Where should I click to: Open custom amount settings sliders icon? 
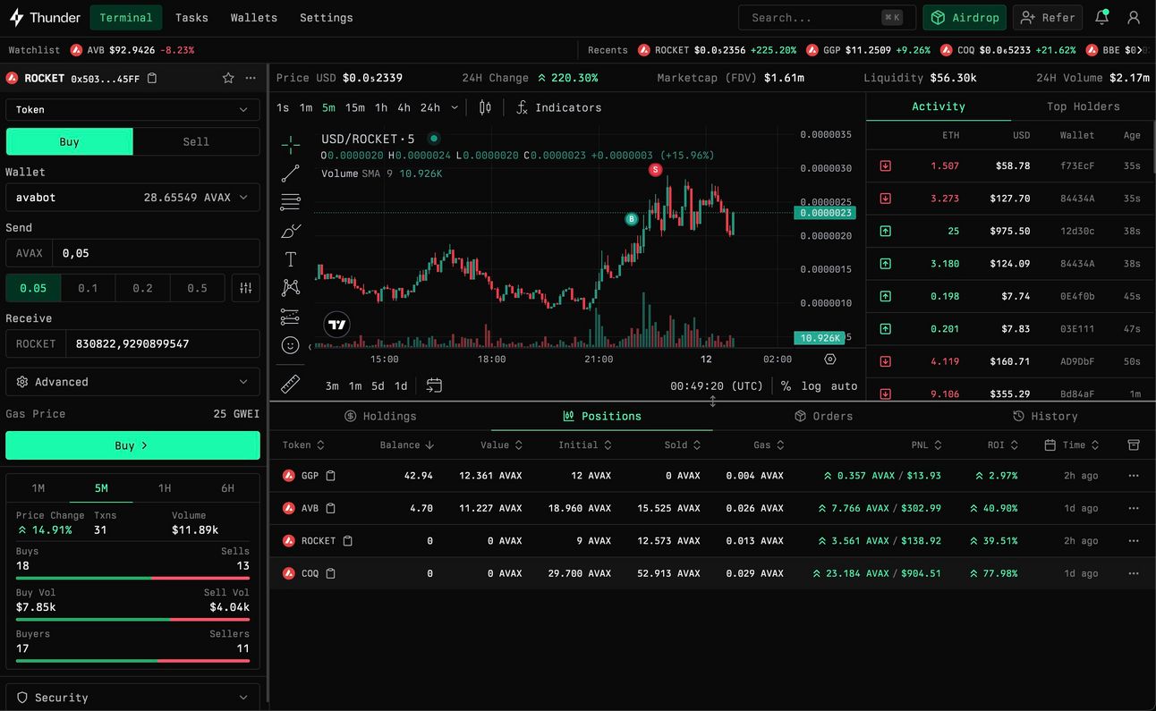pyautogui.click(x=245, y=288)
